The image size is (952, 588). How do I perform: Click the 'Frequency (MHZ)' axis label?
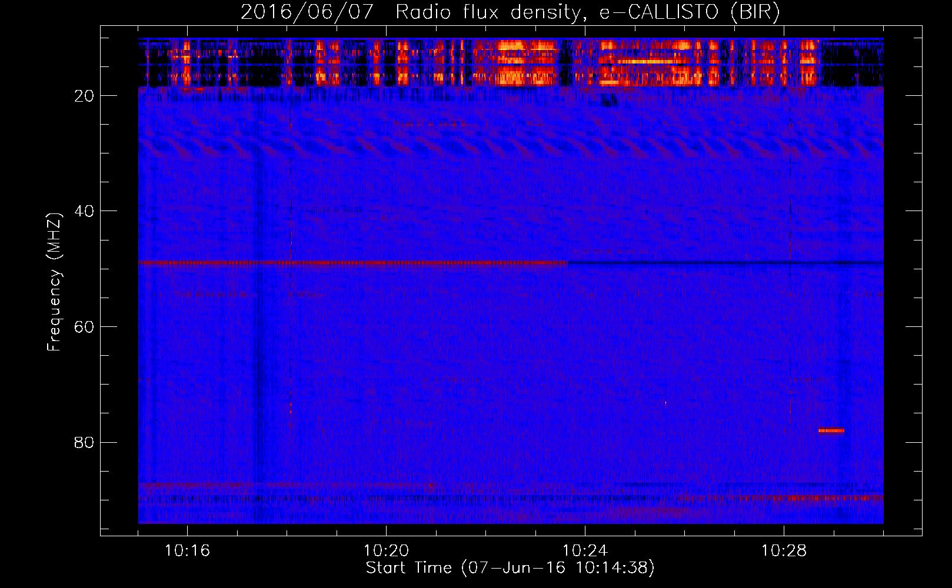click(54, 282)
